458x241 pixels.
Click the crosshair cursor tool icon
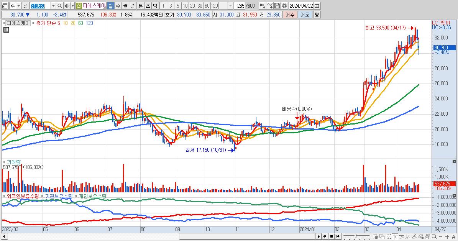[396, 237]
